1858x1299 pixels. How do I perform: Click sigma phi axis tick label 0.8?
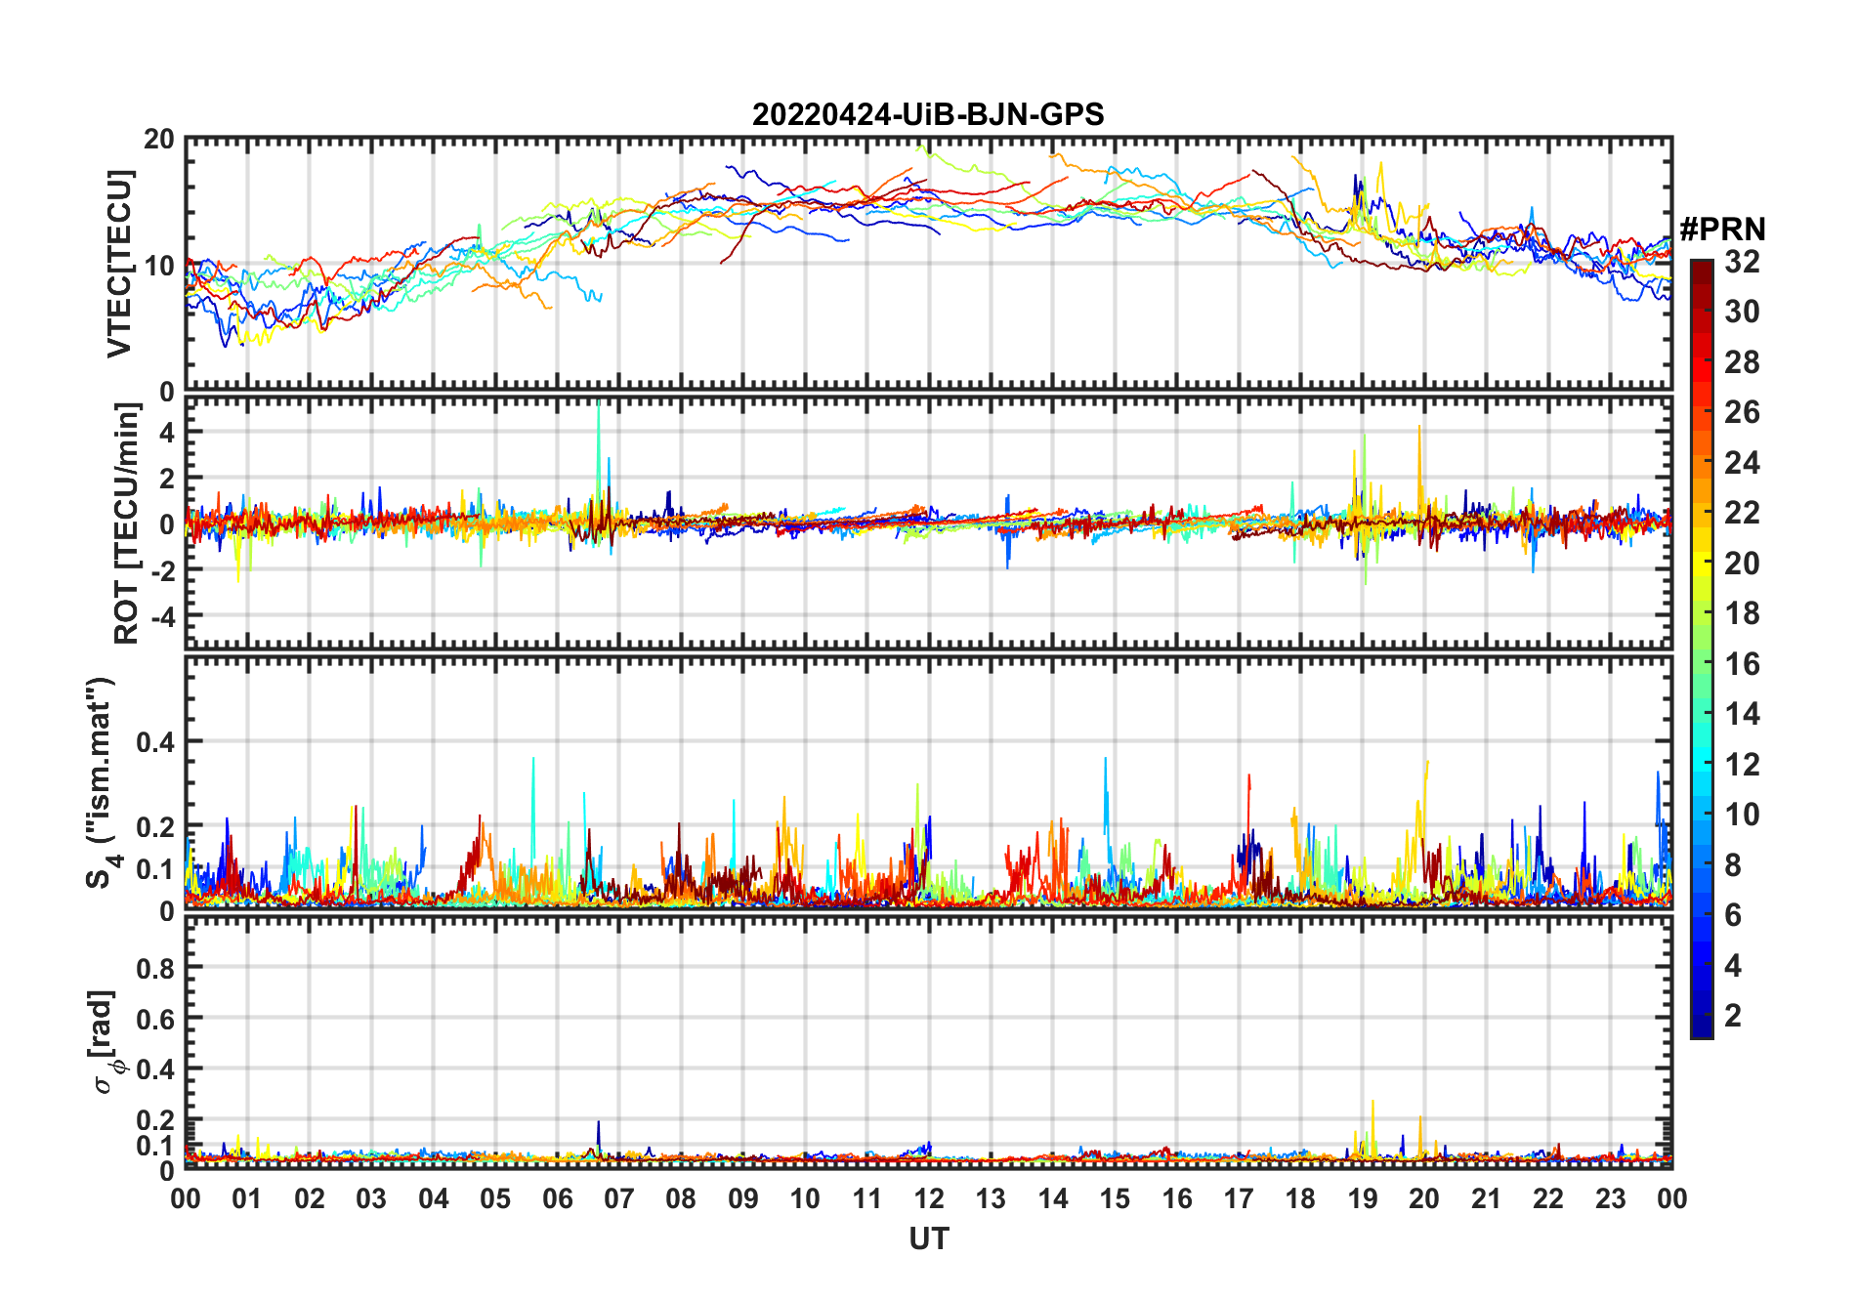coord(156,968)
